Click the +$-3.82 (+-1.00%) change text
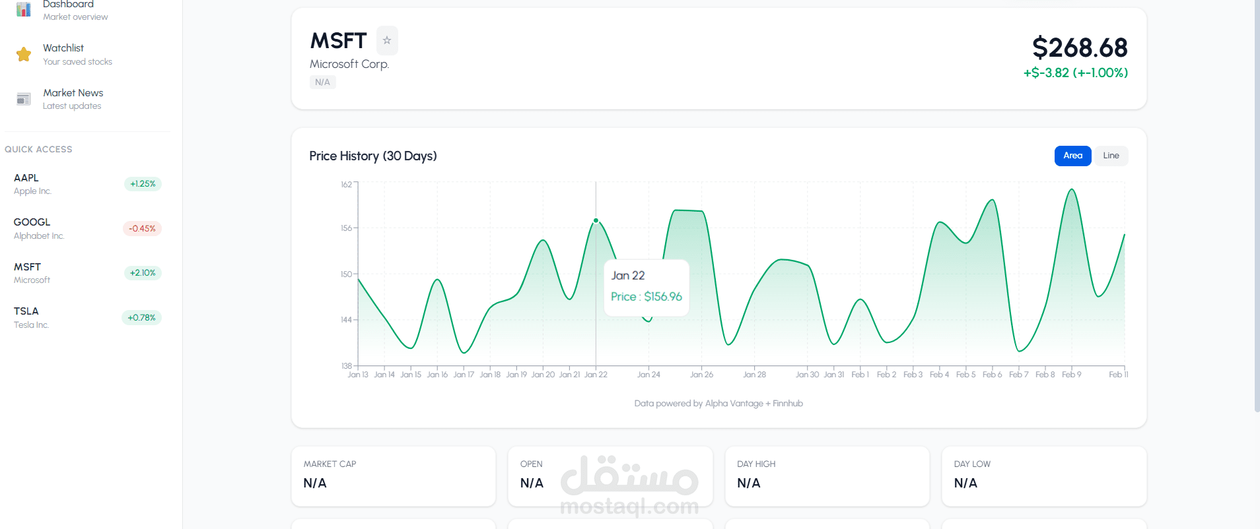 tap(1076, 73)
